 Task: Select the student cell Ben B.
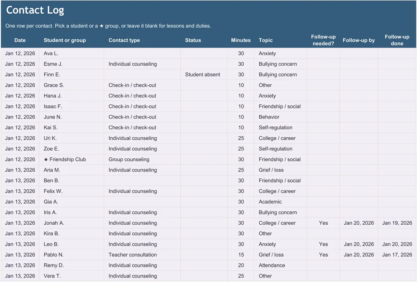point(71,181)
